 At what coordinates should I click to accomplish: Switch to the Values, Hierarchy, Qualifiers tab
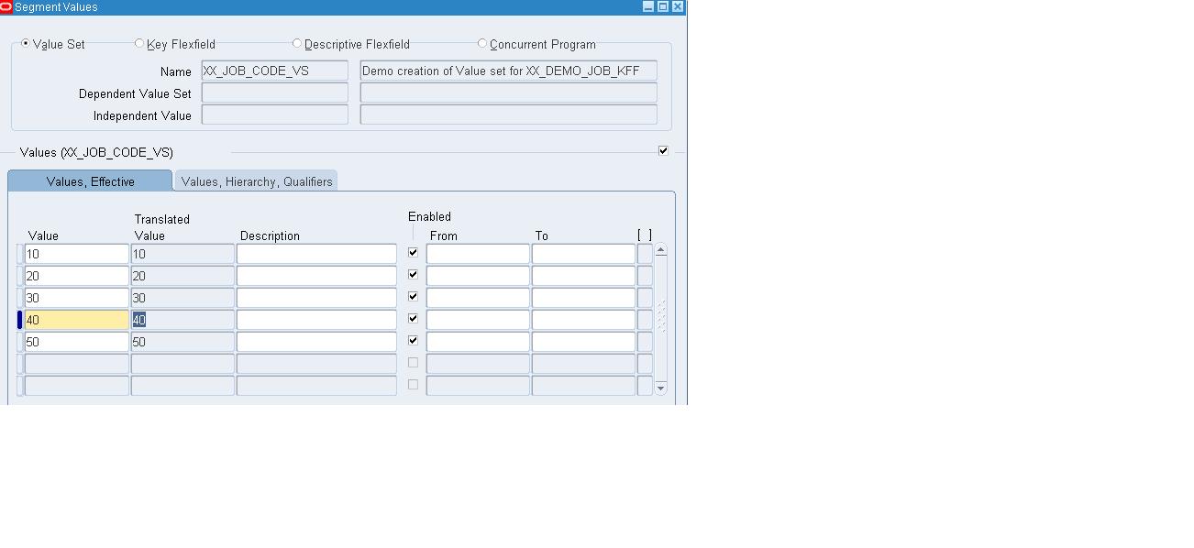(x=256, y=180)
